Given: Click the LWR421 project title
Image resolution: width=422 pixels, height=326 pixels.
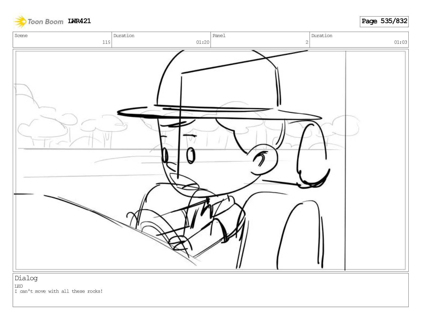Looking at the screenshot, I should coord(79,21).
